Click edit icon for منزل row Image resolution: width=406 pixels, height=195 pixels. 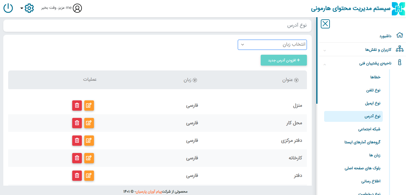point(89,106)
